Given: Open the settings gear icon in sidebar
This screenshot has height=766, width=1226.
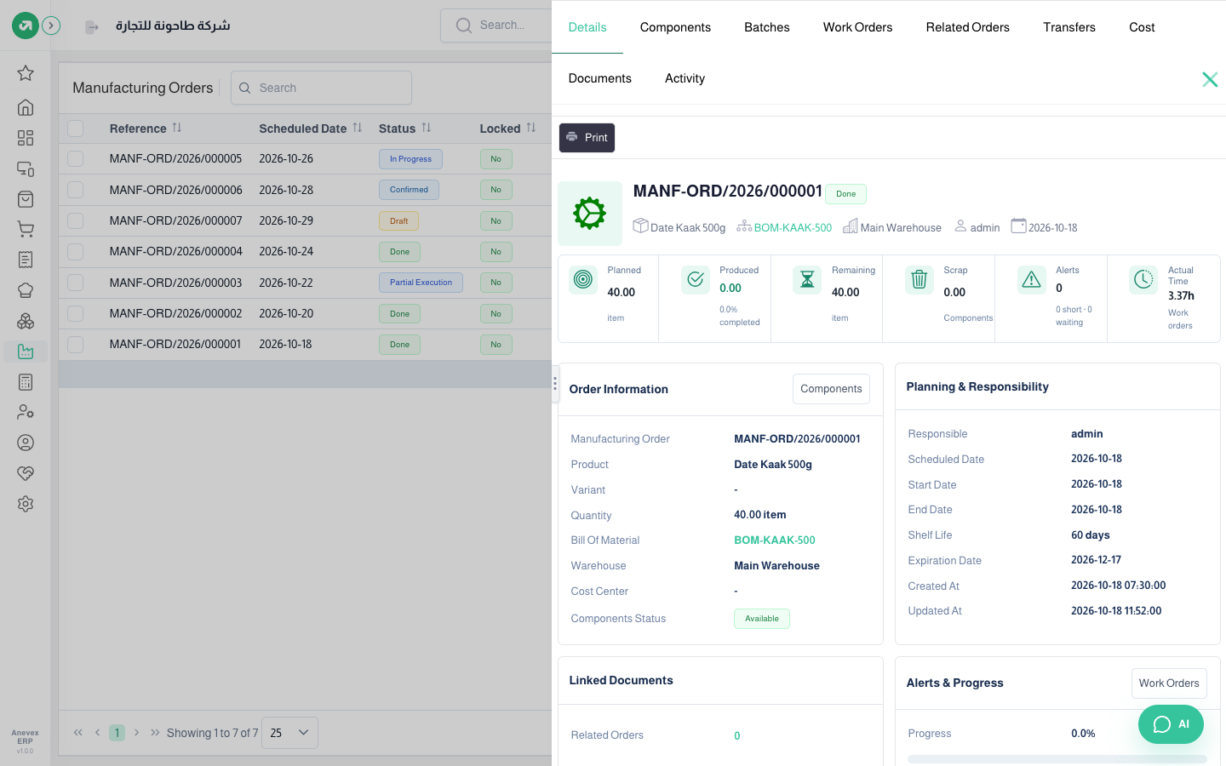Looking at the screenshot, I should pos(26,504).
